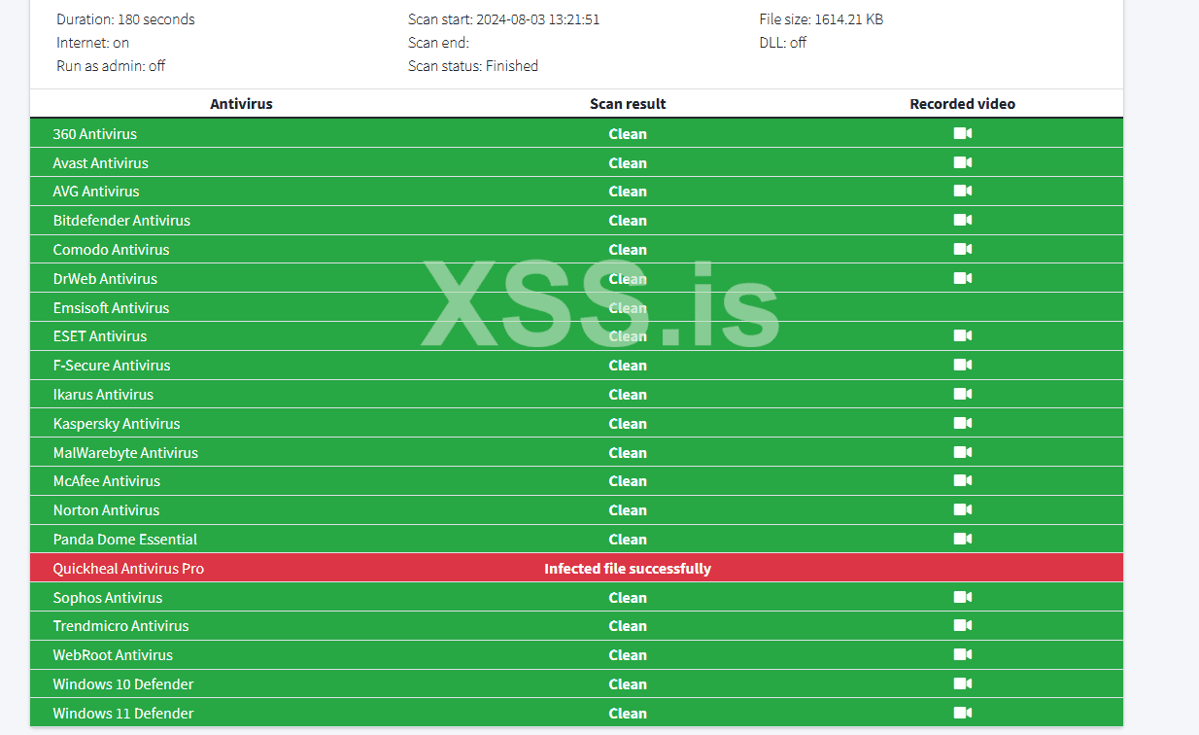Select the Quickheal Antivirus Pro name
The height and width of the screenshot is (735, 1199).
pyautogui.click(x=128, y=569)
